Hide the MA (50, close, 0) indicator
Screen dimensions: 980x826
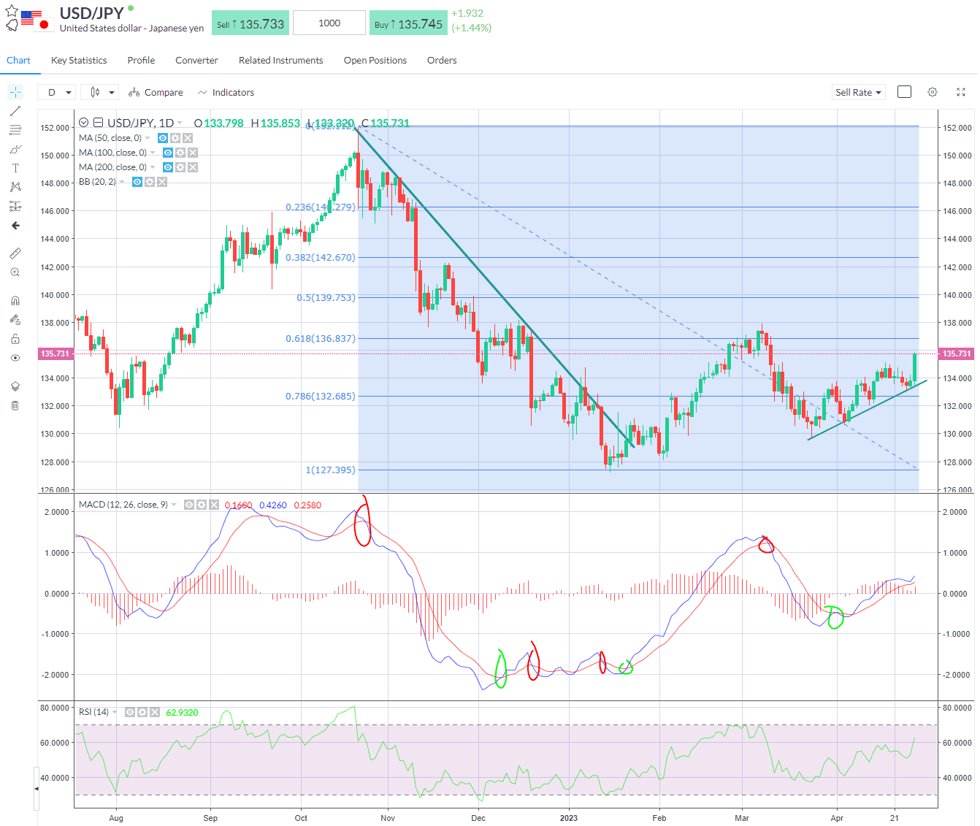click(x=163, y=138)
